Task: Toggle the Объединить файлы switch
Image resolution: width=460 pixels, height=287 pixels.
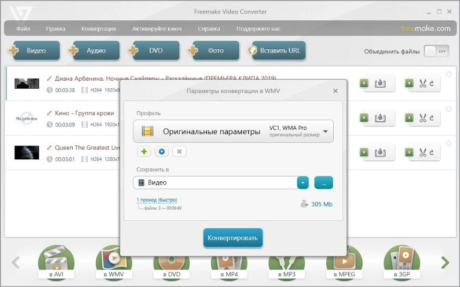Action: coord(436,52)
